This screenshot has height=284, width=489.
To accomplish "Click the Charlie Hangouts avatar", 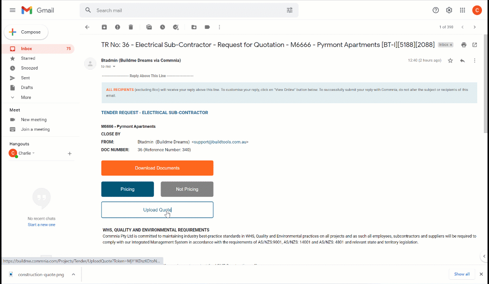I will click(13, 153).
